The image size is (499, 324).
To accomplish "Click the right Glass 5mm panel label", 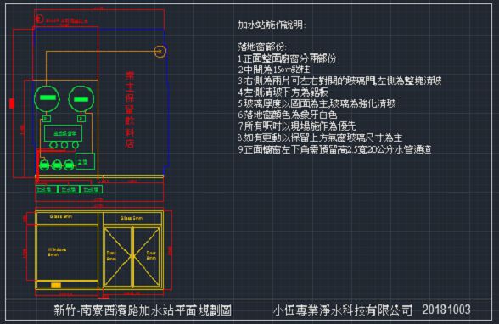I will pos(131,218).
